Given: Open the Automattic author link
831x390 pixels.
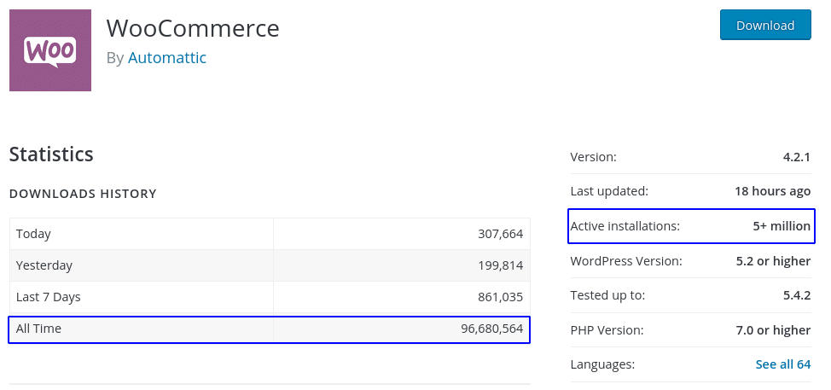Looking at the screenshot, I should 167,57.
